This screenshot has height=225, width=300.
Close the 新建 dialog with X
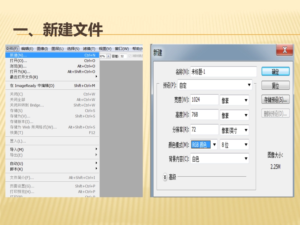(285, 50)
